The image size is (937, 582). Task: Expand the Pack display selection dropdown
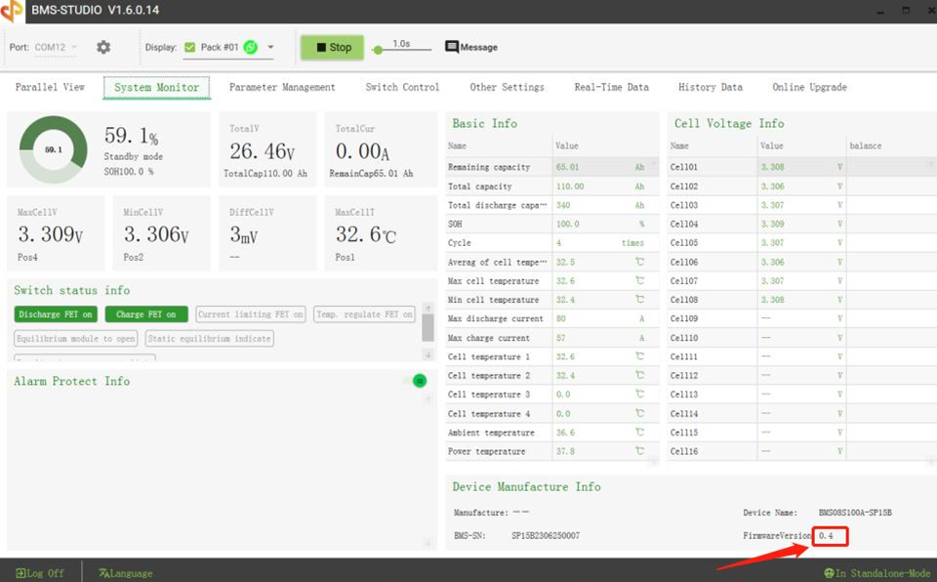tap(270, 45)
